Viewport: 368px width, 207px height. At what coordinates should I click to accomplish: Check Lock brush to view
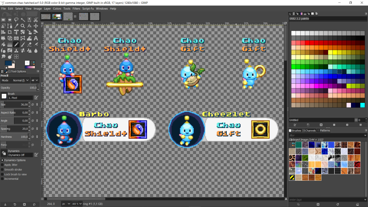coord(2,174)
